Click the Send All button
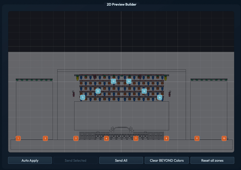 point(121,160)
